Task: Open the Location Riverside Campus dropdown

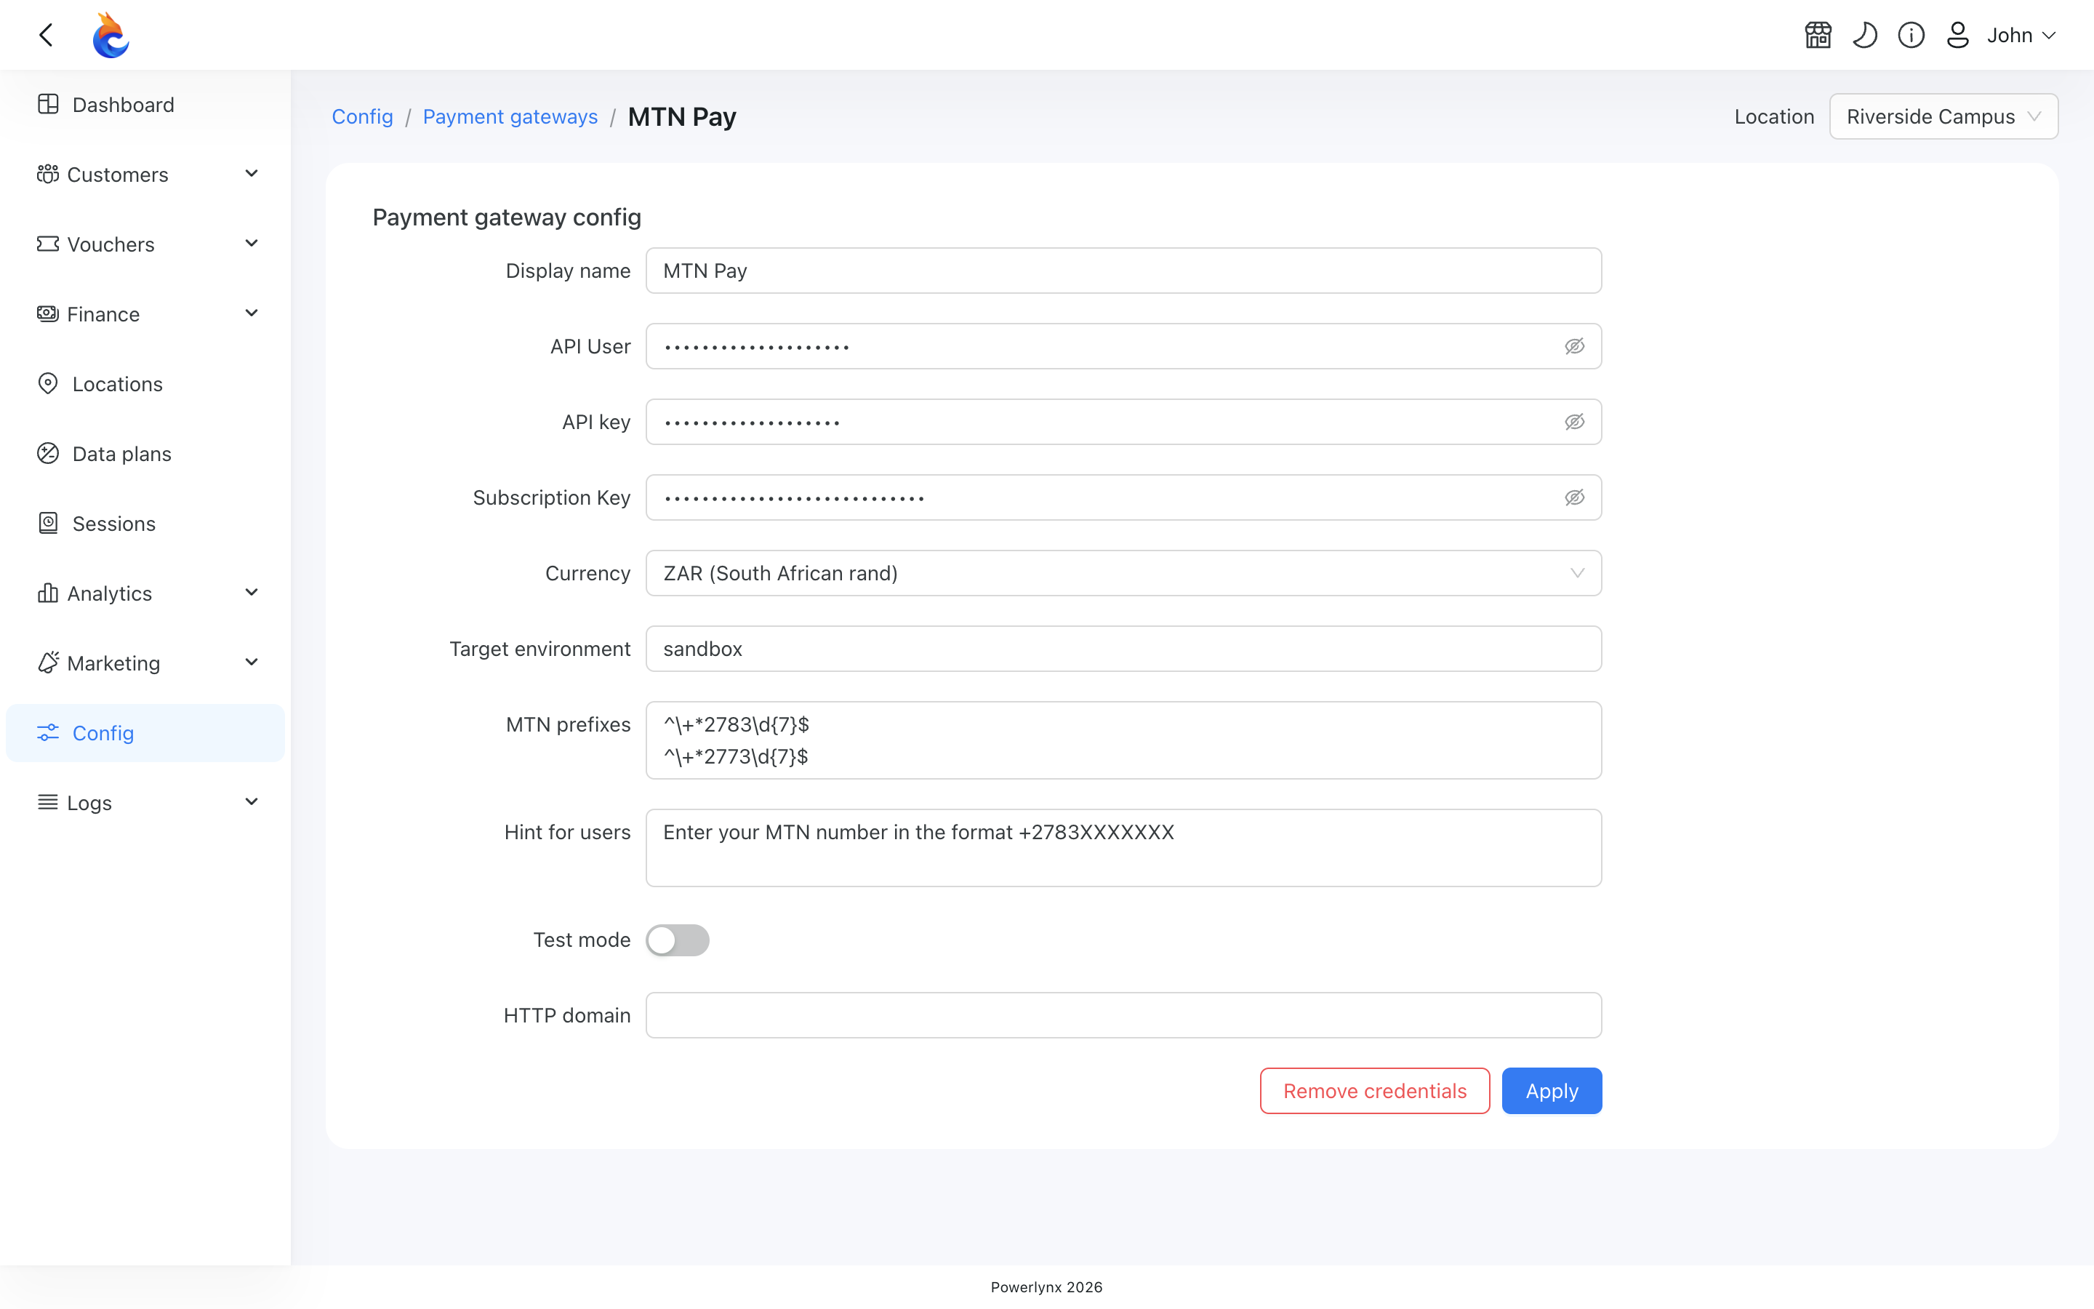Action: pyautogui.click(x=1943, y=116)
